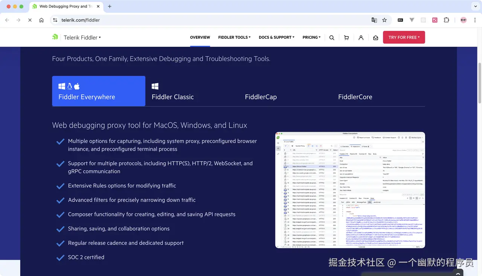The image size is (482, 276).
Task: Open the Chrome extensions puzzle icon
Action: click(x=446, y=20)
